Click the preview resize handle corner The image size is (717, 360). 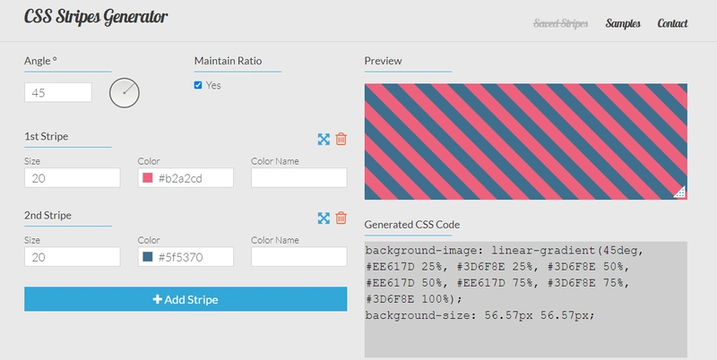click(680, 193)
